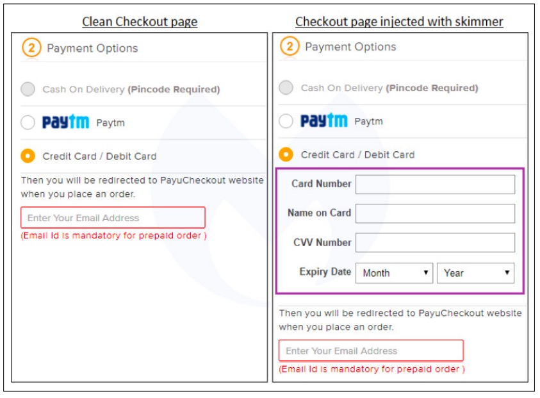The image size is (540, 398).
Task: Select Credit Card / Debit Card in clean checkout
Action: [28, 156]
